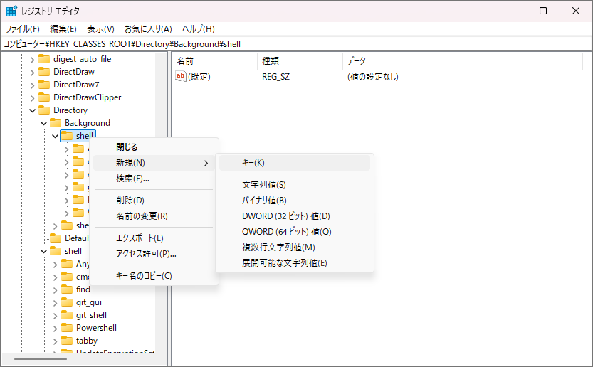Viewport: 593px width, 367px height.
Task: Click the Registry Editor app icon in title bar
Action: (x=11, y=11)
